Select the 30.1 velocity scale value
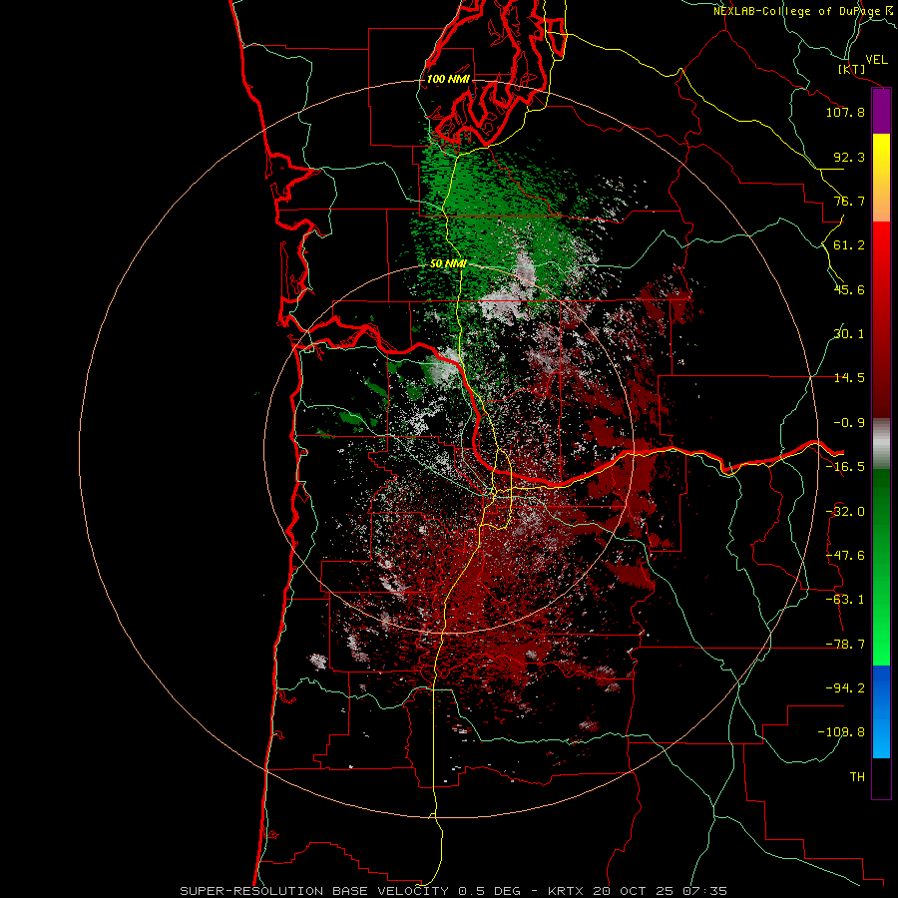The width and height of the screenshot is (898, 898). tap(849, 334)
